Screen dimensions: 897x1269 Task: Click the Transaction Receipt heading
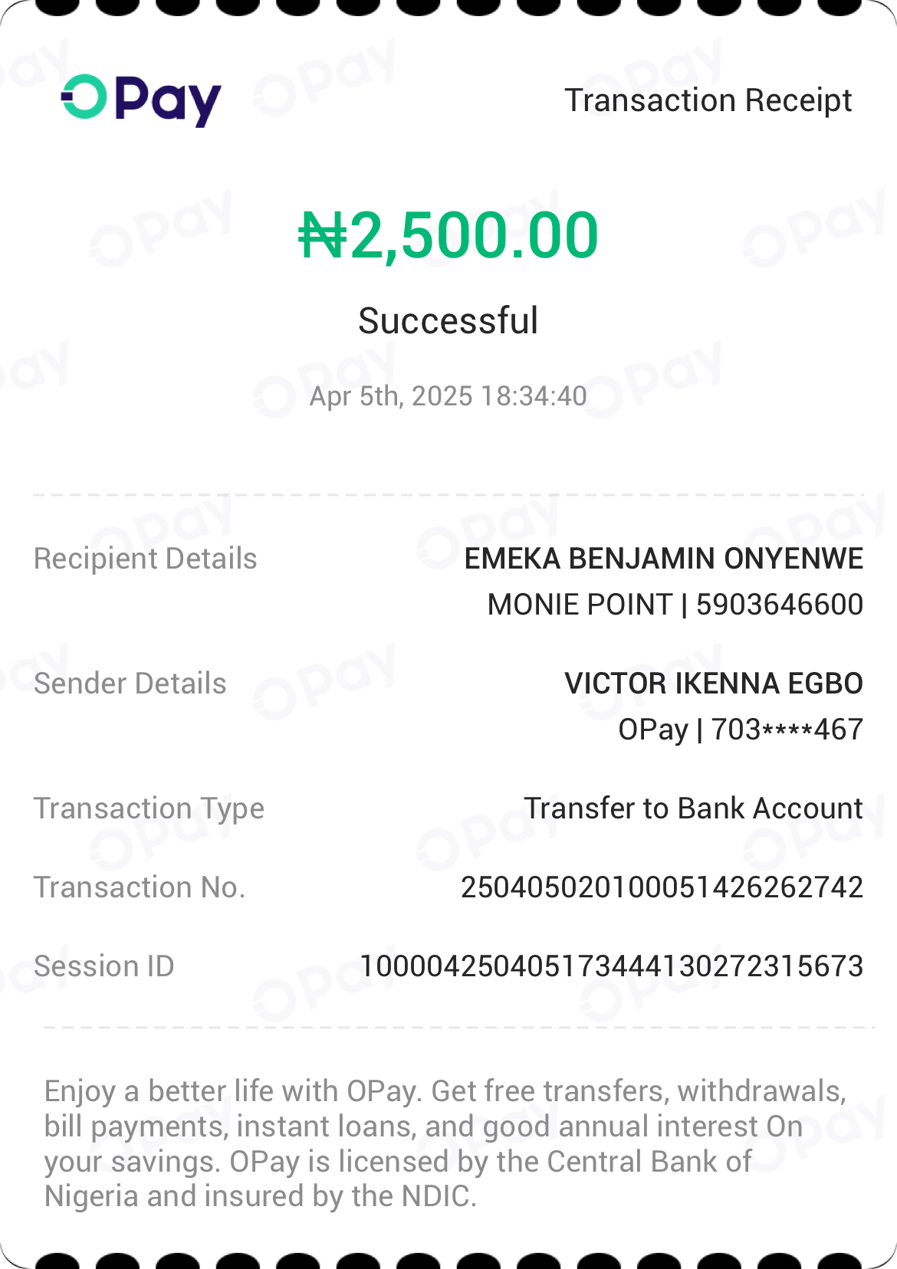click(708, 100)
